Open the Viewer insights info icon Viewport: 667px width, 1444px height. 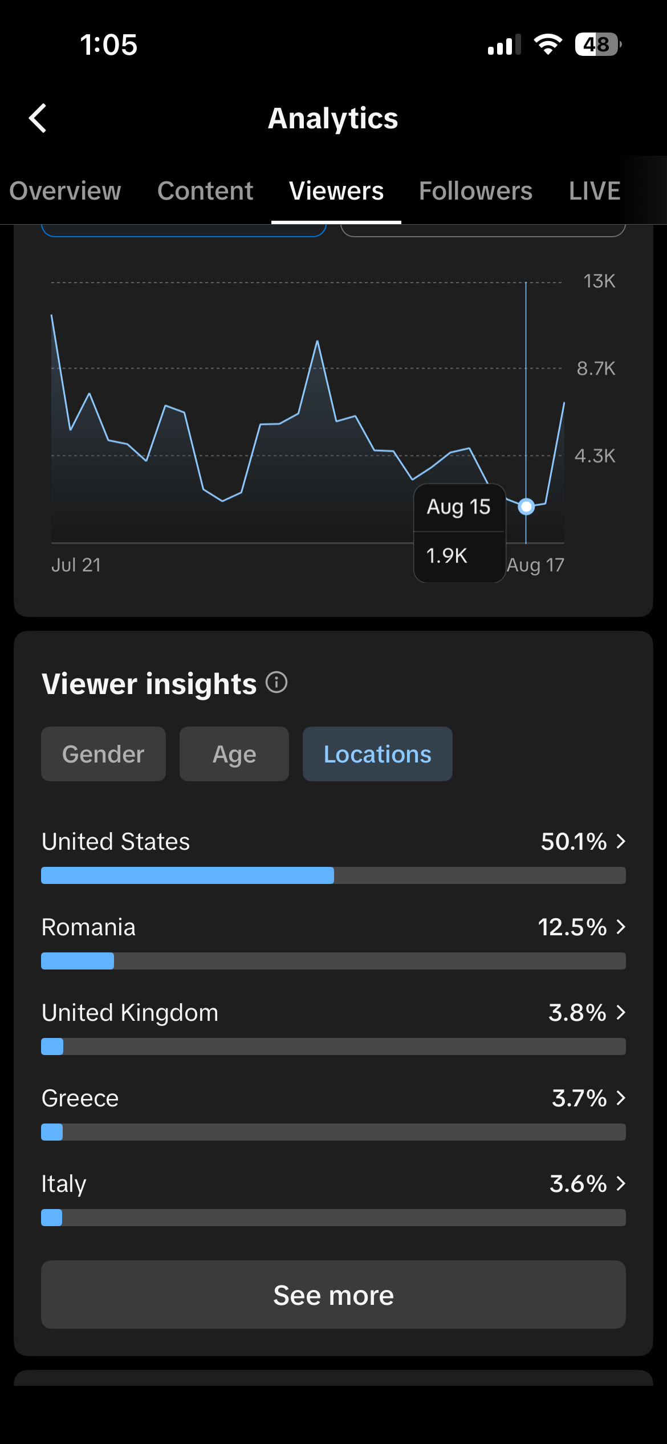coord(276,682)
